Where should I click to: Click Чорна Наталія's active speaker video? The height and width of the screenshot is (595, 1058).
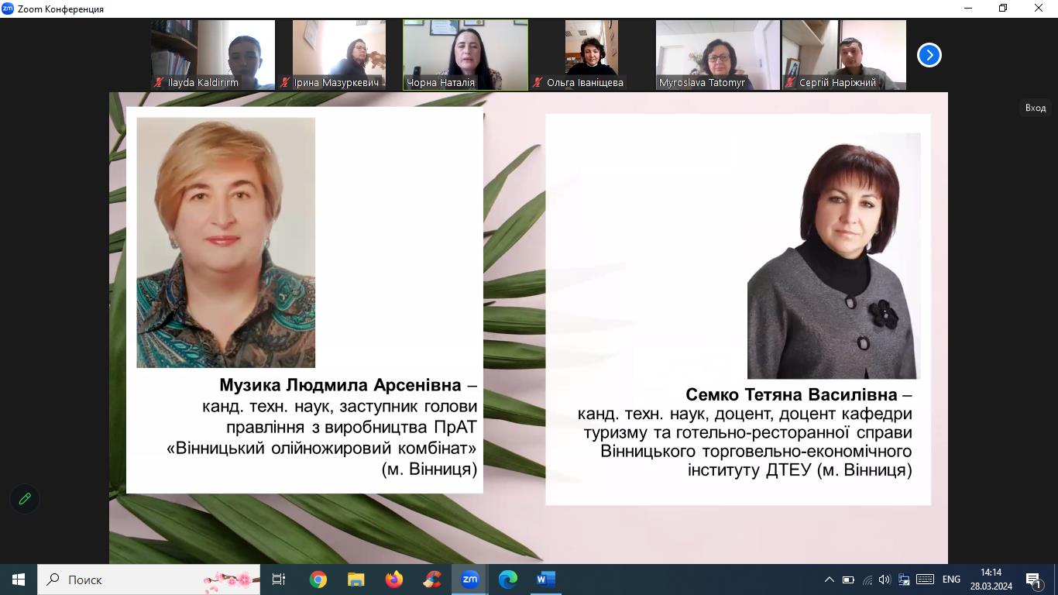[x=465, y=54]
